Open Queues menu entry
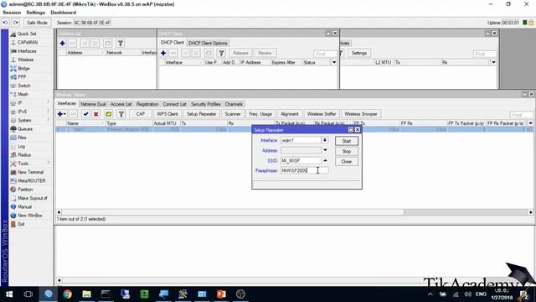This screenshot has width=536, height=302. point(25,129)
